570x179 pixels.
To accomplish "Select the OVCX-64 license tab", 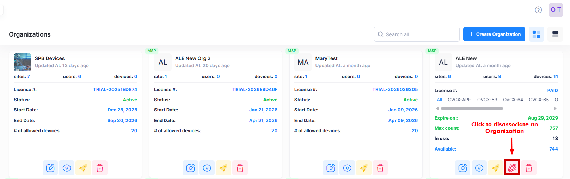I will point(513,100).
